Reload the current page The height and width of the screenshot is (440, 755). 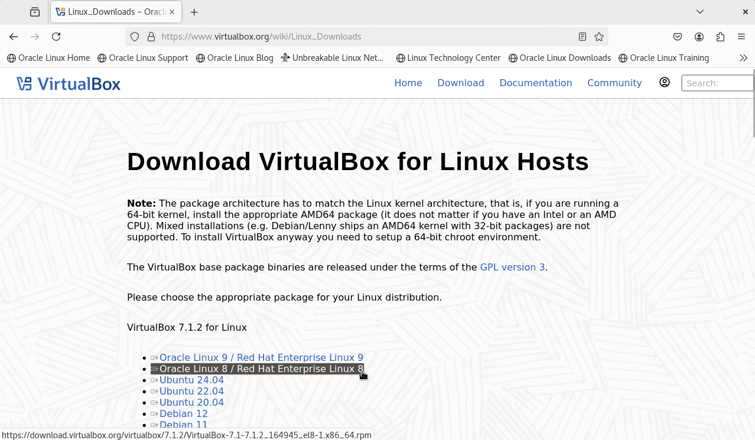[x=56, y=37]
